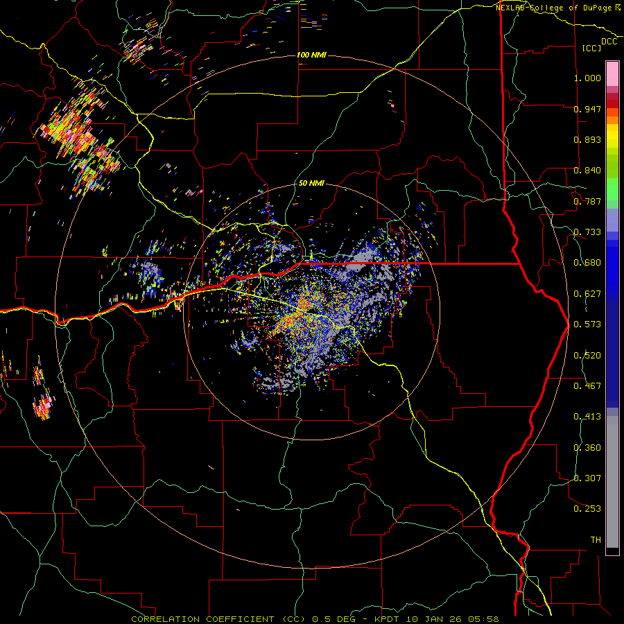
Task: Select the 0.893 scale value
Action: coord(587,139)
